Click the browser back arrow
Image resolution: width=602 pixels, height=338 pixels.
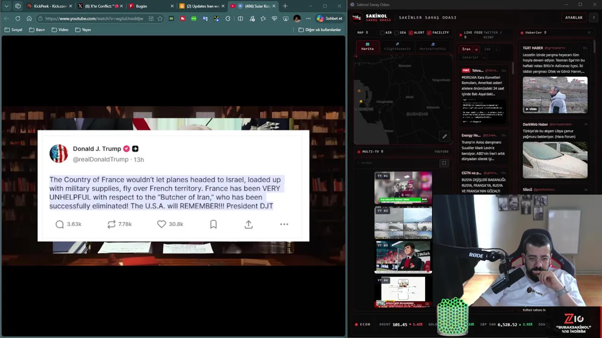click(x=6, y=18)
